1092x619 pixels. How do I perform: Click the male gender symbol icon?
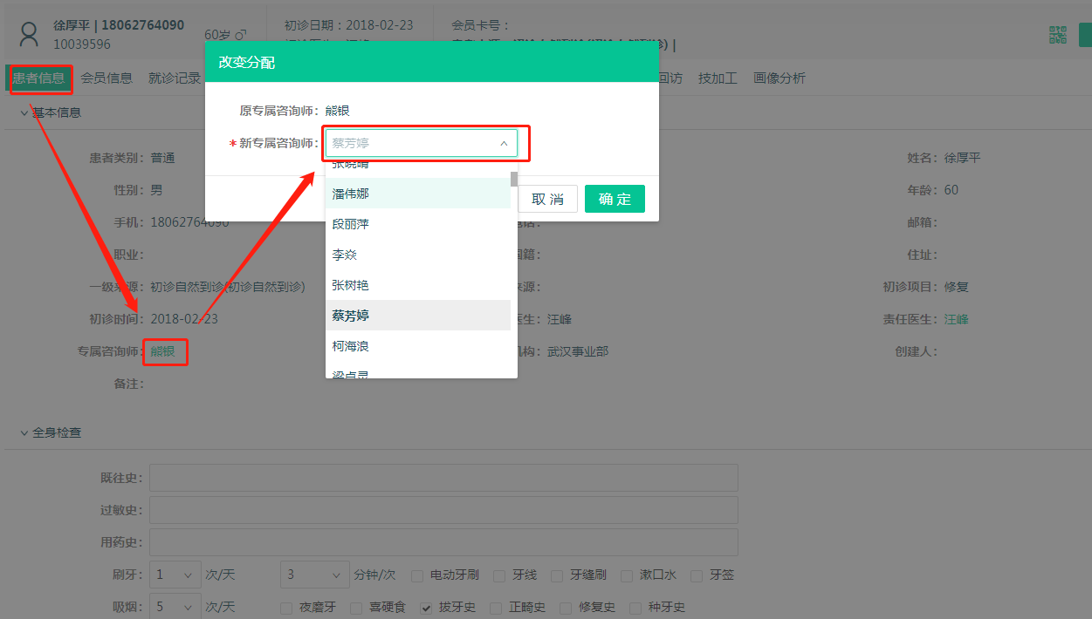click(242, 36)
